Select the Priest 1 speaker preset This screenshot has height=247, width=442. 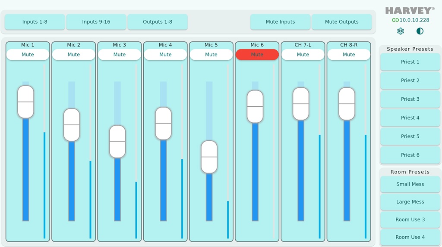pyautogui.click(x=410, y=62)
